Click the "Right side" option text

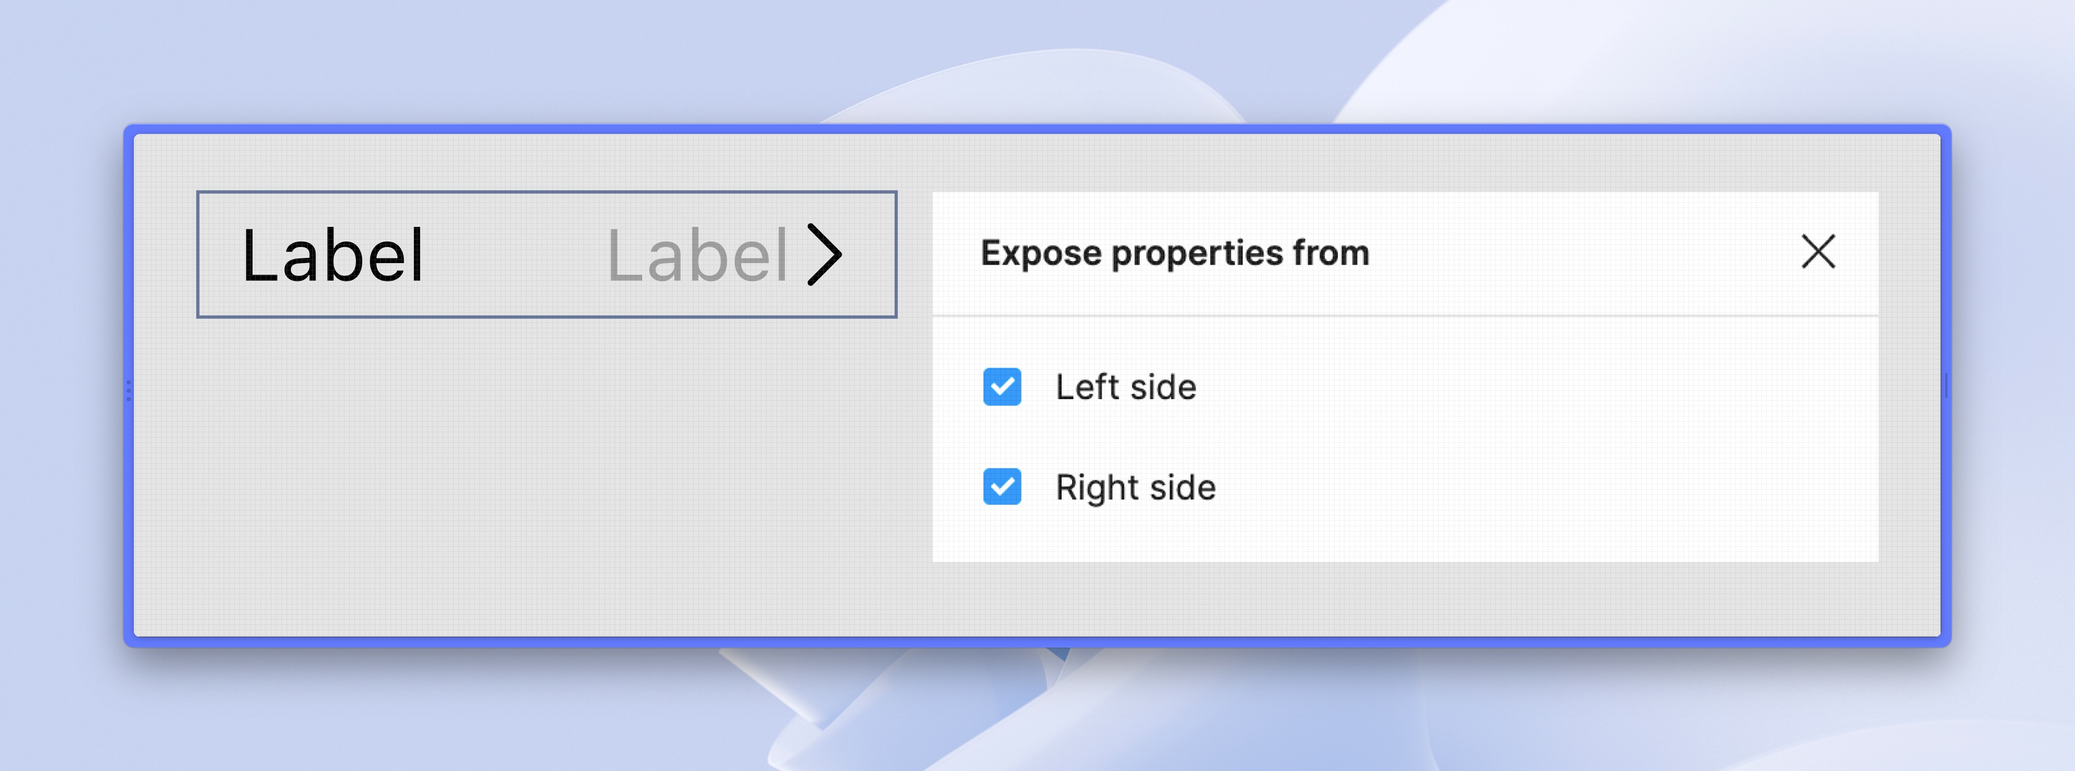coord(1135,488)
